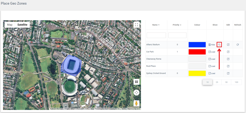This screenshot has height=113, width=246.
Task: Click the blue Allianz Stadium colour swatch
Action: pos(197,45)
